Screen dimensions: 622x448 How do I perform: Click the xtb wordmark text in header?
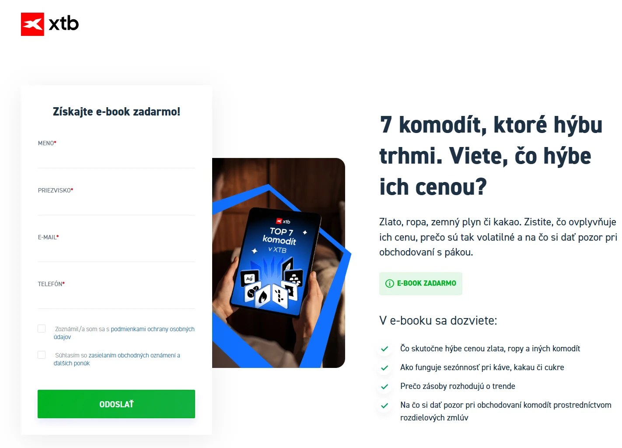(x=64, y=24)
